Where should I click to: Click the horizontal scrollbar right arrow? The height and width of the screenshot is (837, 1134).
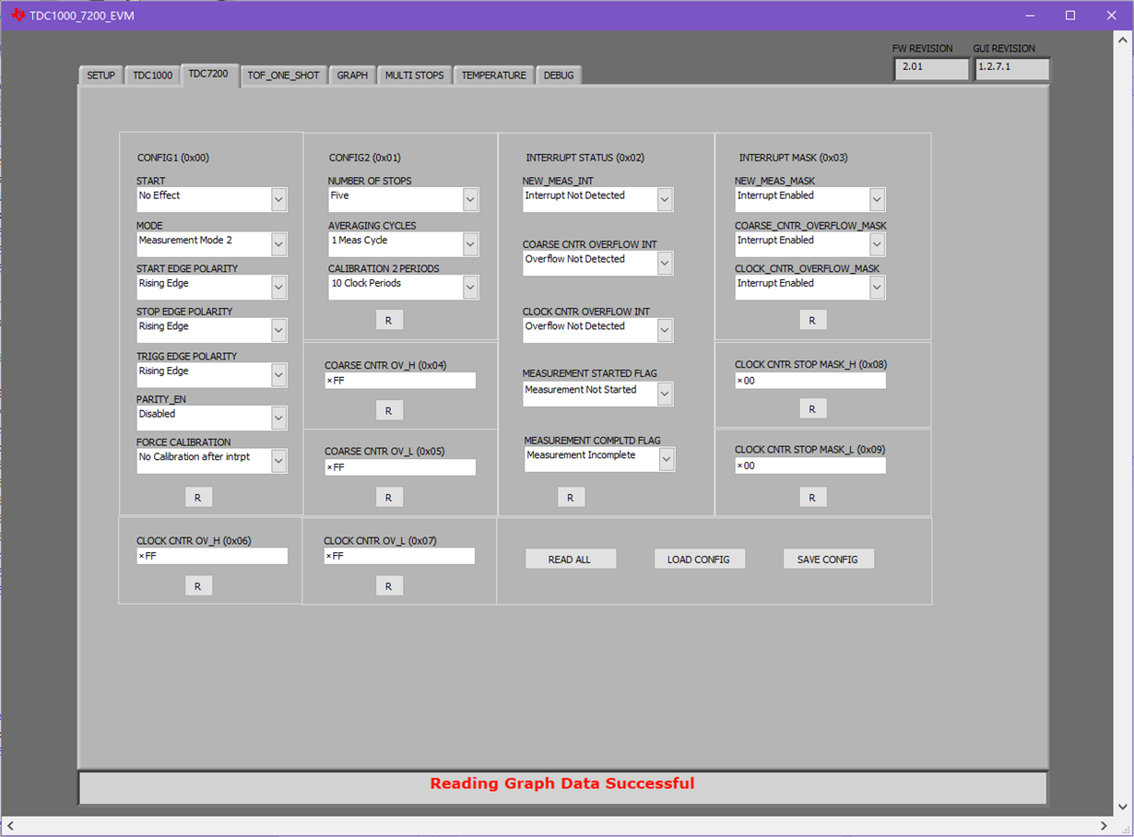click(1104, 826)
